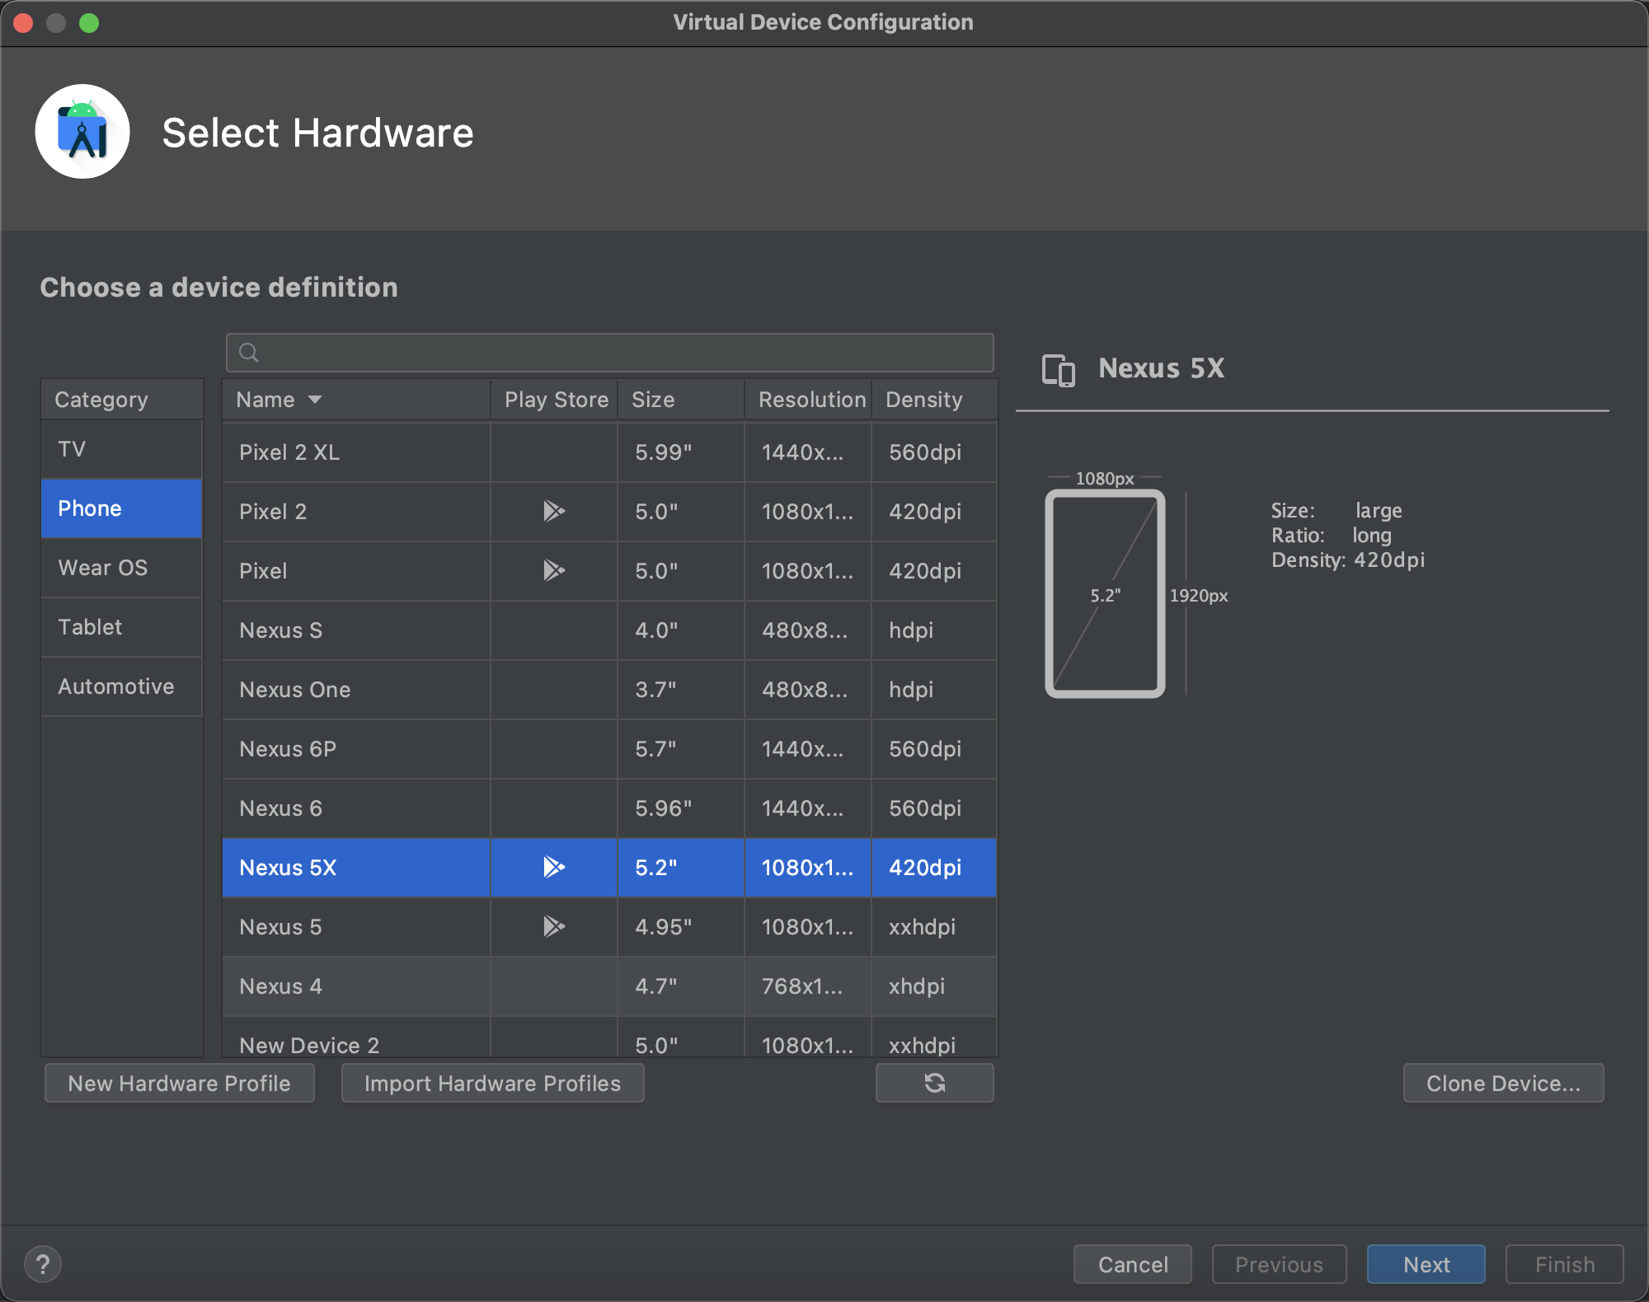Click the 4.95" size cell

pos(682,926)
